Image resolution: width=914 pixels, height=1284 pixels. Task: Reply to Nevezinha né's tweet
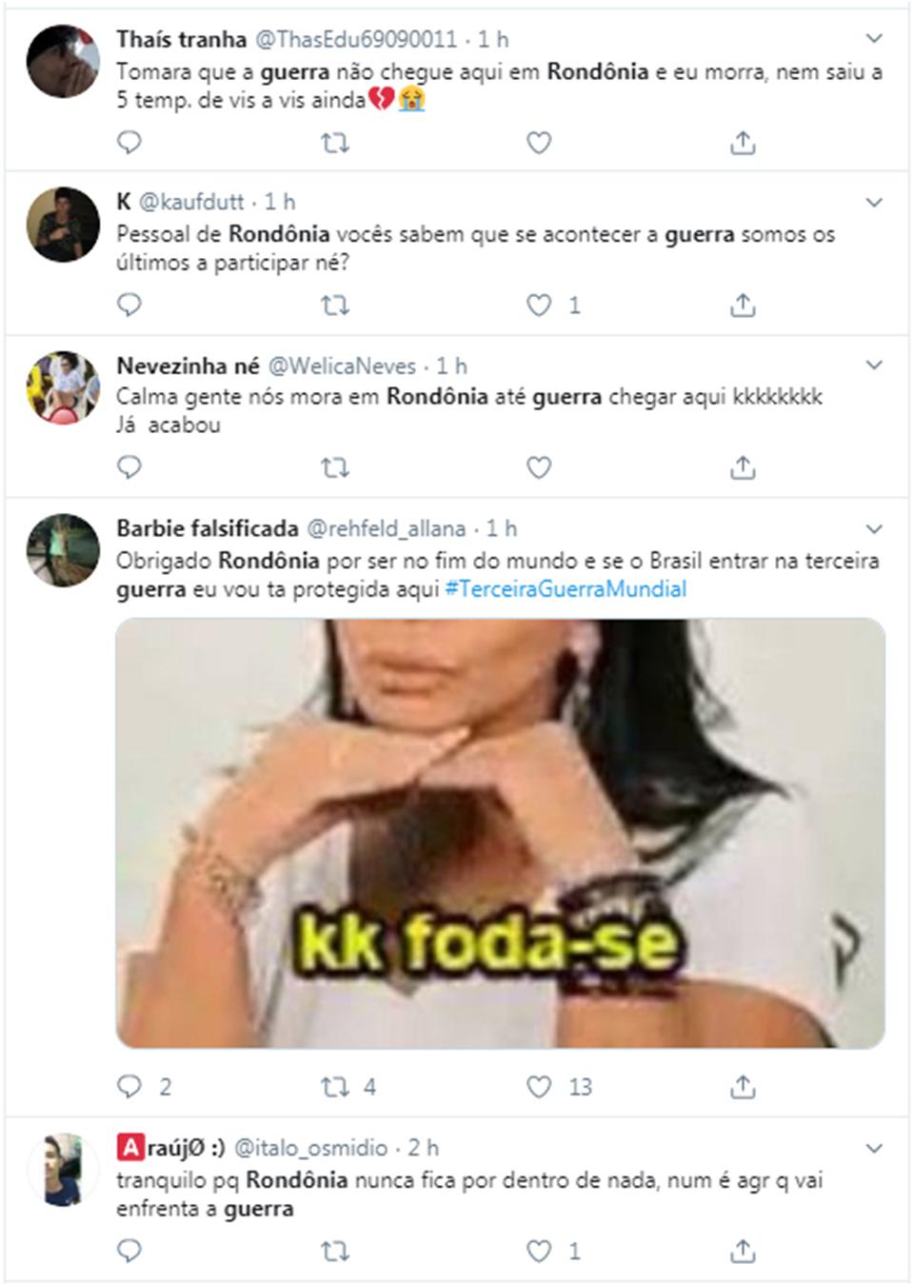[x=129, y=467]
